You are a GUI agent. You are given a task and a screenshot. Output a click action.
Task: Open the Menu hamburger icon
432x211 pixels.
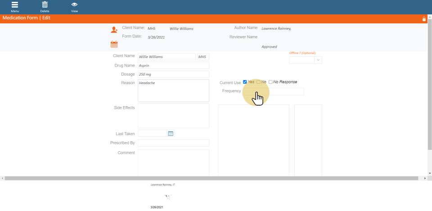15,5
